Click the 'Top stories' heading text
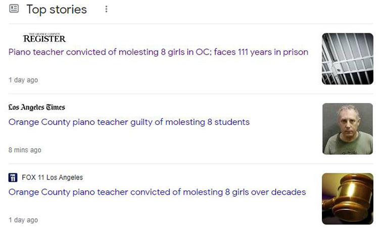Screen dimensions: 379x233 click(x=57, y=10)
